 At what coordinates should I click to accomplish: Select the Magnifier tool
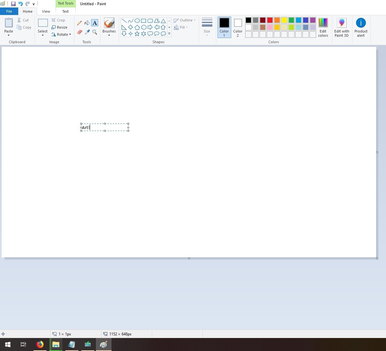(95, 32)
